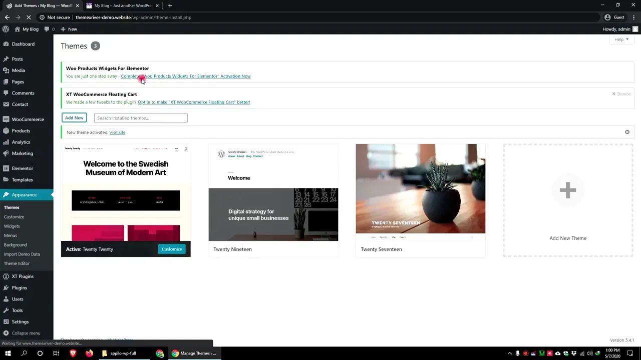The image size is (641, 360).
Task: Switch to Add Themes browser tab
Action: click(43, 5)
